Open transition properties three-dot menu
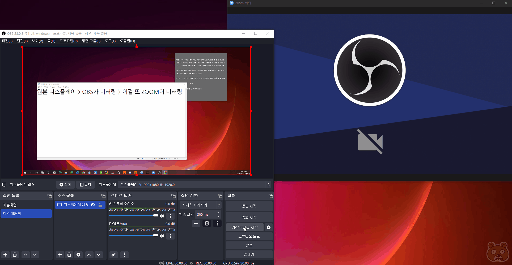This screenshot has width=512, height=265. tap(217, 223)
